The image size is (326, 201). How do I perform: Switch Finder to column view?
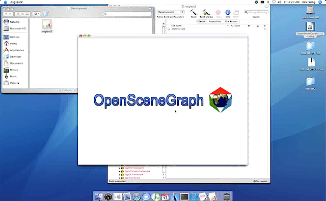pos(27,14)
